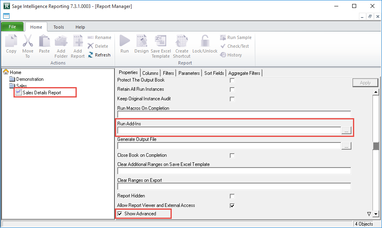Click Save Excel Template icon
This screenshot has width=382, height=228.
coord(161,41)
